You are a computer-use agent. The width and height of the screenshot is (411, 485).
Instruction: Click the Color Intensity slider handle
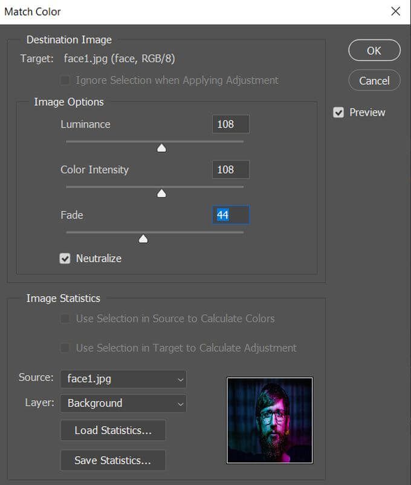pos(161,194)
